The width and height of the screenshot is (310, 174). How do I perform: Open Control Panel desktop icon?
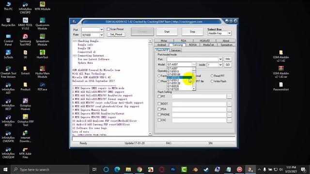(x=8, y=40)
